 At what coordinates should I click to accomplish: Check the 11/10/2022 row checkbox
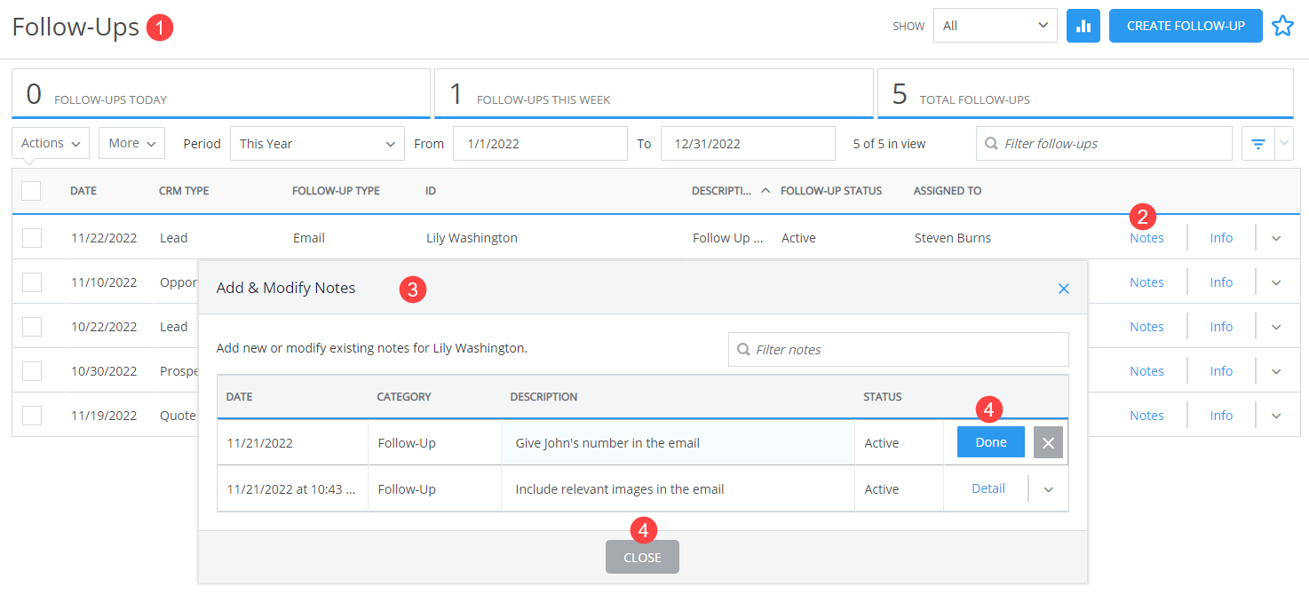[x=32, y=282]
